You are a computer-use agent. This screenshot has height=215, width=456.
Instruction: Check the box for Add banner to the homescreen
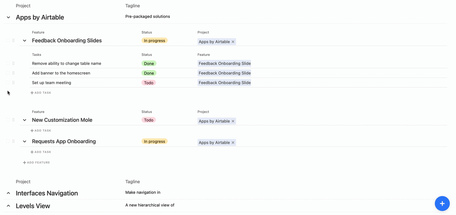(8, 73)
